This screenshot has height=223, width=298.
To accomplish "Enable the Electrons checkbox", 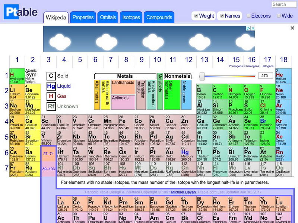I will [248, 16].
